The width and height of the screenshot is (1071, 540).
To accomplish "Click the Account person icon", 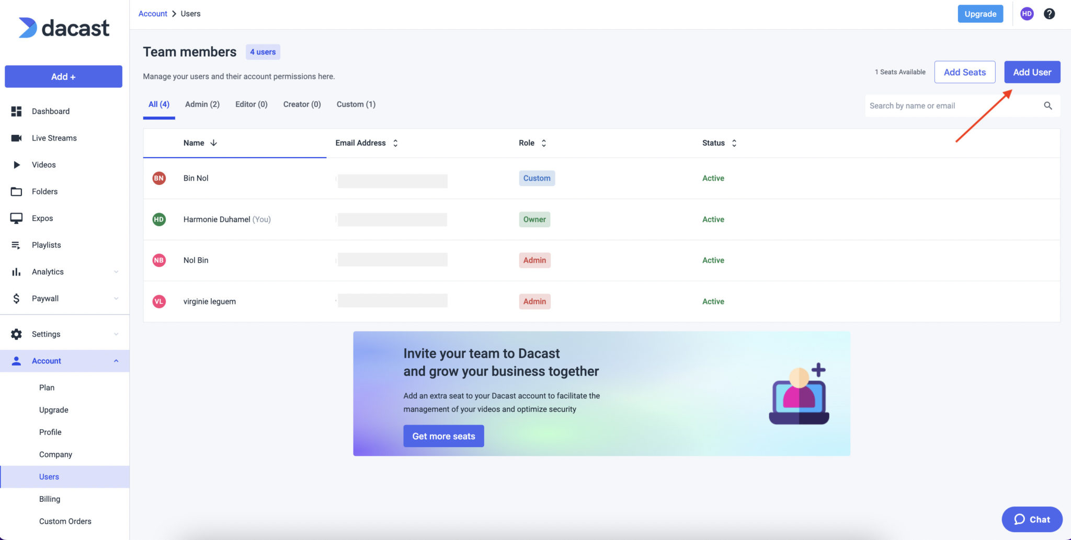I will pos(16,361).
